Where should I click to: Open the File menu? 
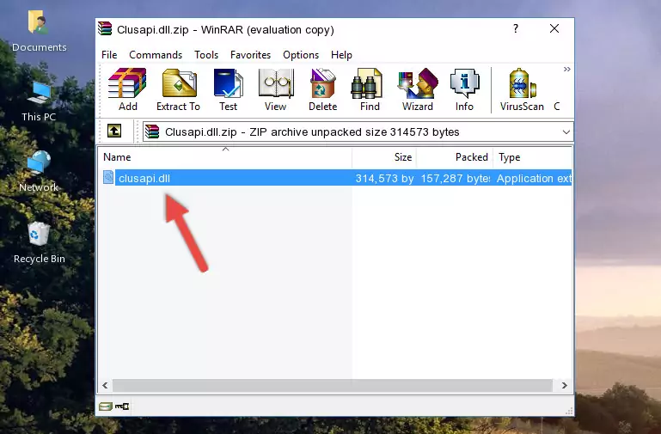109,55
